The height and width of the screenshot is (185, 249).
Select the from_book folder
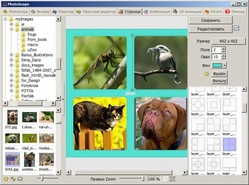pyautogui.click(x=37, y=39)
